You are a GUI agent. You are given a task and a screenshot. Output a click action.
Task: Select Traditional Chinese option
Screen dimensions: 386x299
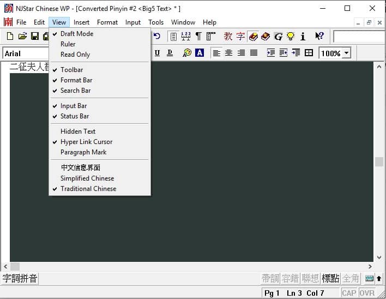click(x=100, y=189)
